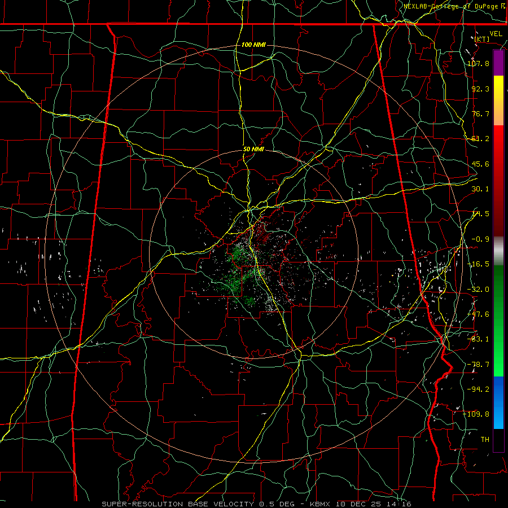The width and height of the screenshot is (508, 508).
Task: Click the "[KT]" units label
Action: pyautogui.click(x=482, y=39)
